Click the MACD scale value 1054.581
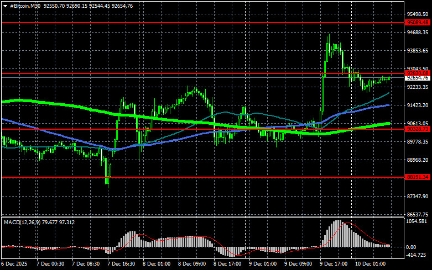Image resolution: width=432 pixels, height=270 pixels. pyautogui.click(x=417, y=221)
